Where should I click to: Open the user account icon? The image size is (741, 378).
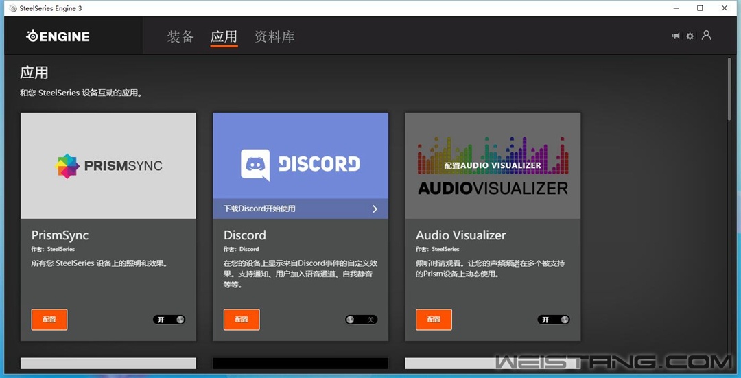pos(707,36)
